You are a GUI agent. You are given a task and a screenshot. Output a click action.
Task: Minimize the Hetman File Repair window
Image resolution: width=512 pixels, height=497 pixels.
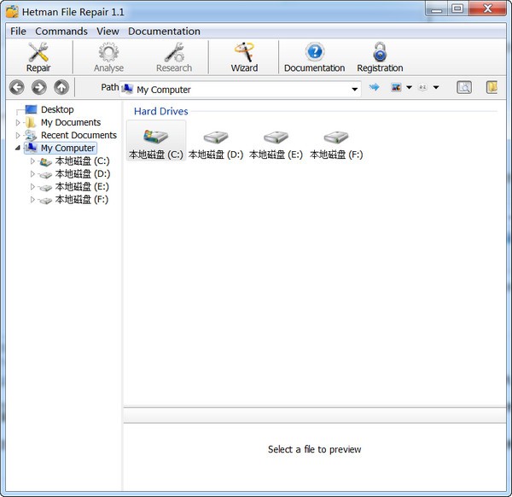click(x=436, y=9)
